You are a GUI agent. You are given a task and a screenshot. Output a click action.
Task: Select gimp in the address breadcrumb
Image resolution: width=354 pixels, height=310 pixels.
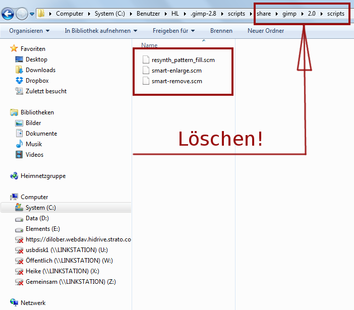(289, 14)
